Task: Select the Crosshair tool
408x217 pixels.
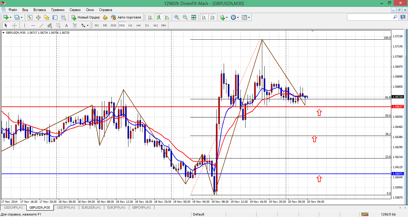Action: pos(14,25)
